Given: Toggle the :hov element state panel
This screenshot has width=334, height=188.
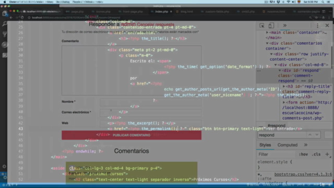Looking at the screenshot, I should [303, 155].
